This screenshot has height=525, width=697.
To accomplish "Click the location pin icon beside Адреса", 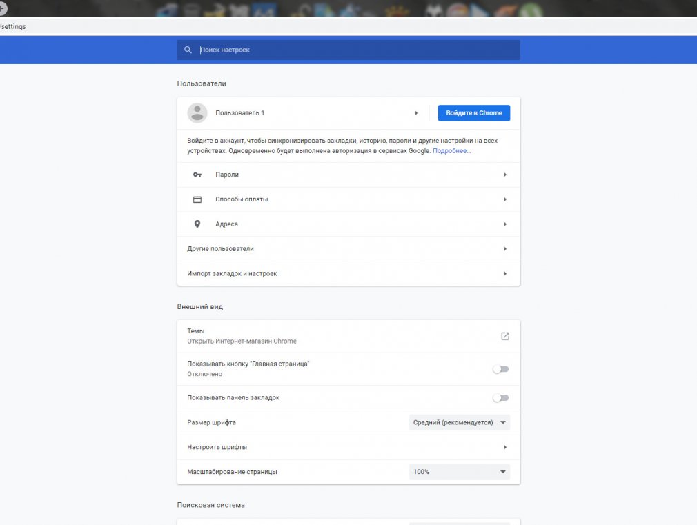I will coord(197,224).
